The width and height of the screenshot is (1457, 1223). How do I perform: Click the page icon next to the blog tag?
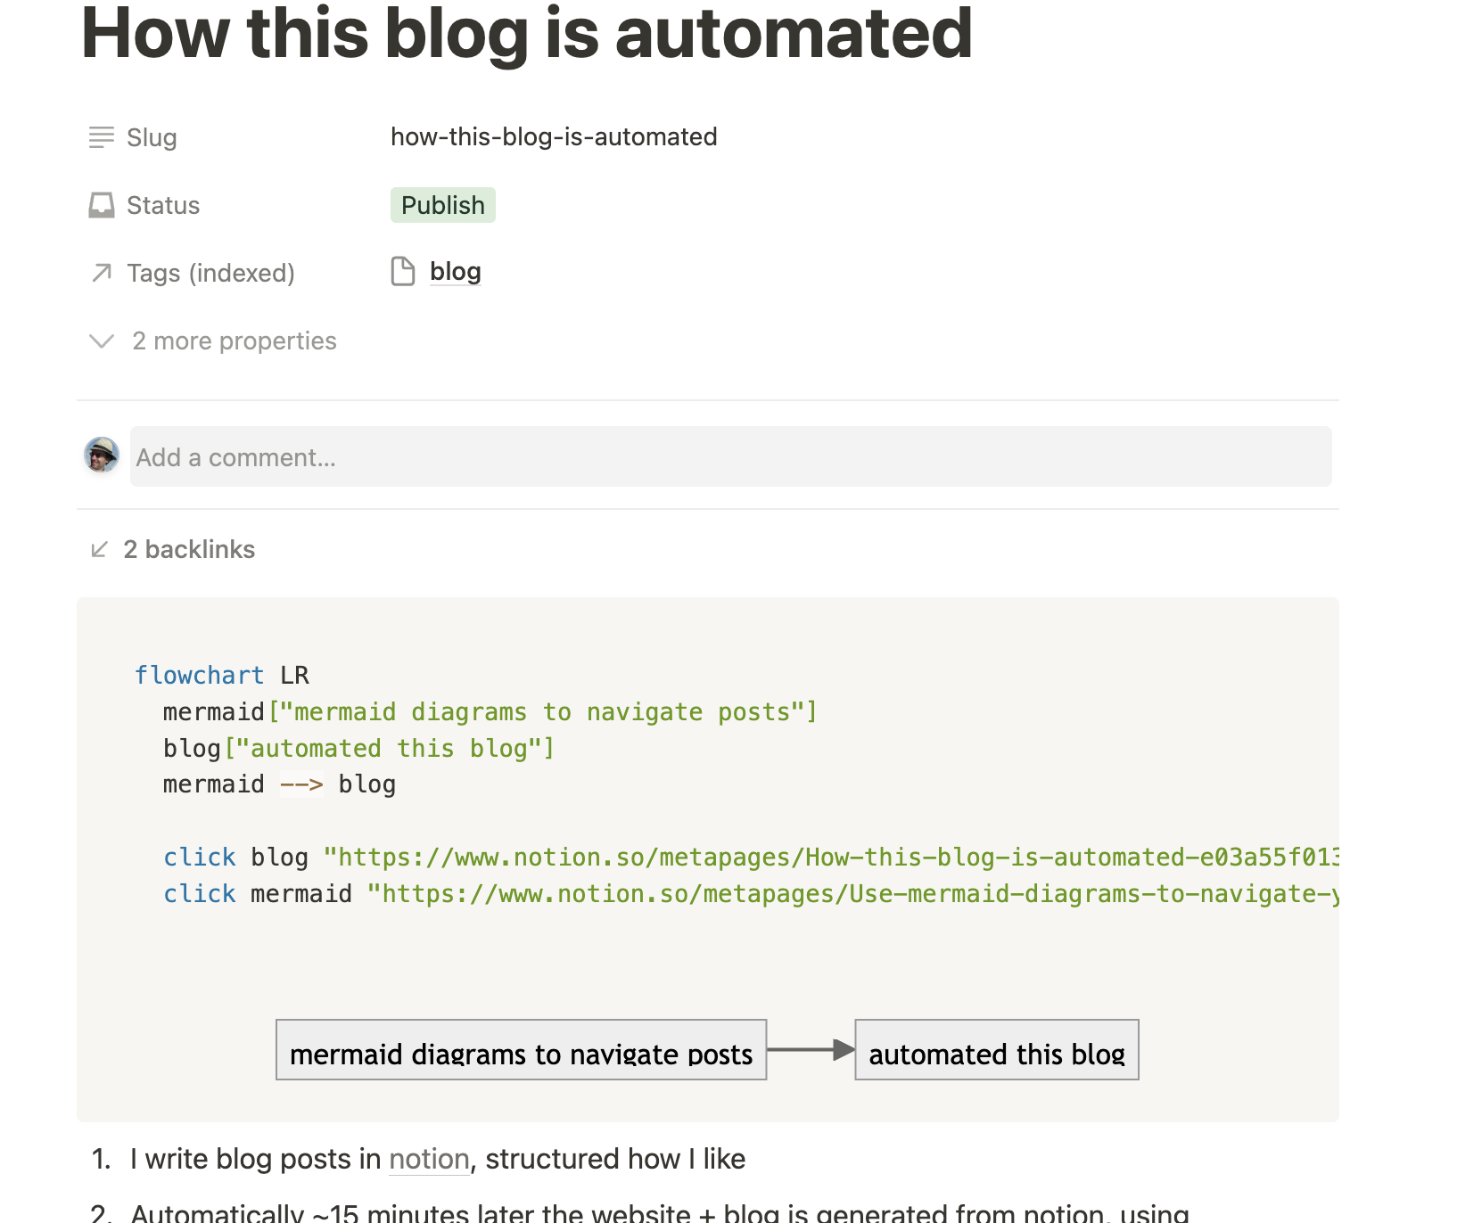pos(403,270)
